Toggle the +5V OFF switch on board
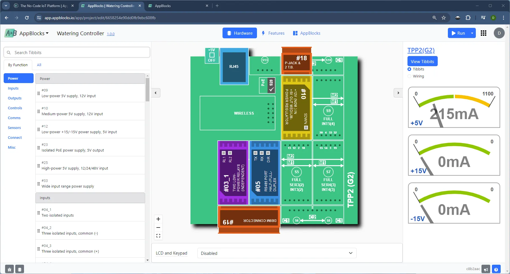This screenshot has width=510, height=274. pyautogui.click(x=212, y=55)
